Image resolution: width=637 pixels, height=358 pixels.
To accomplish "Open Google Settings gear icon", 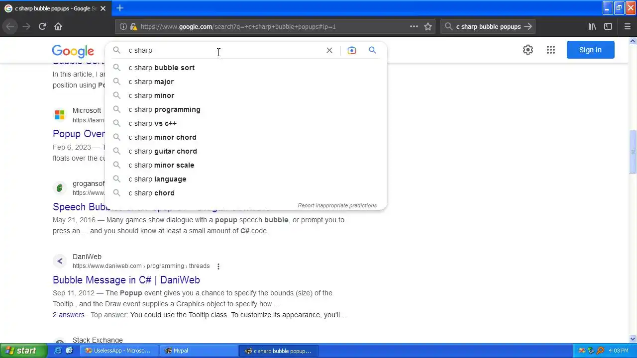I will pos(528,50).
